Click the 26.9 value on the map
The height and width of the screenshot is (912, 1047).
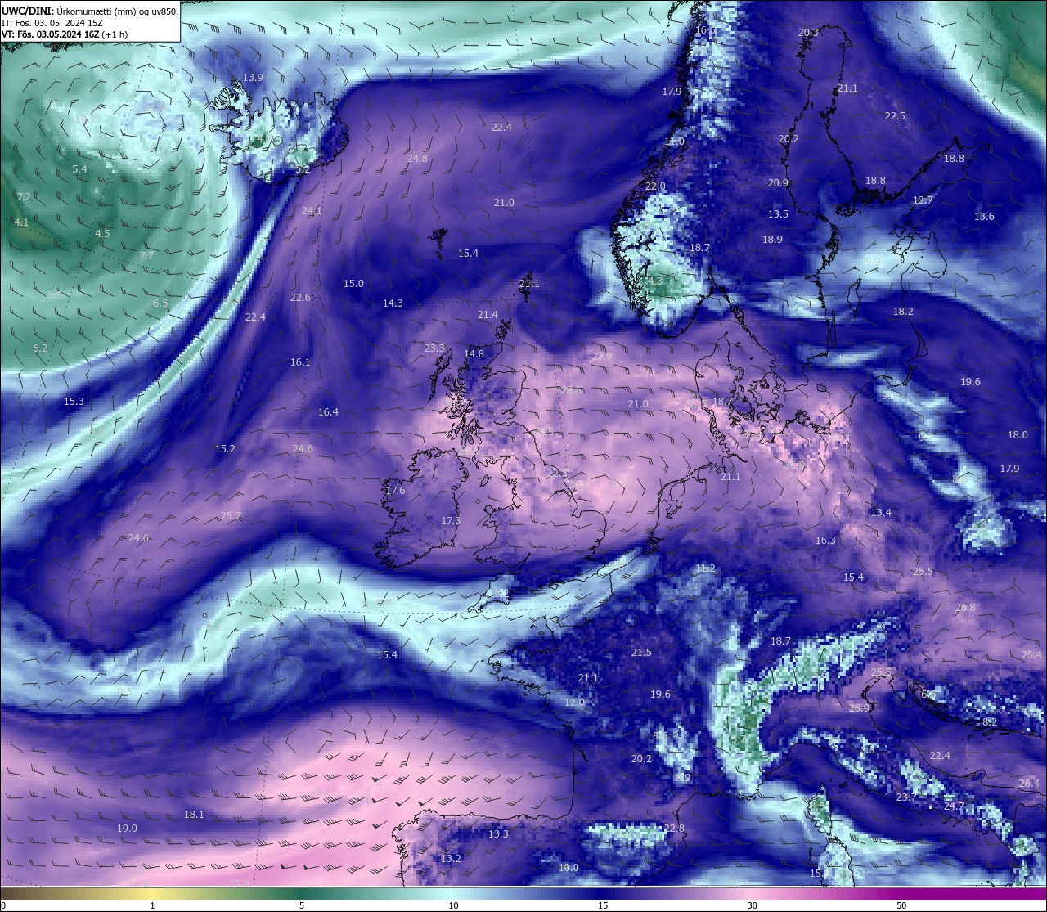859,708
